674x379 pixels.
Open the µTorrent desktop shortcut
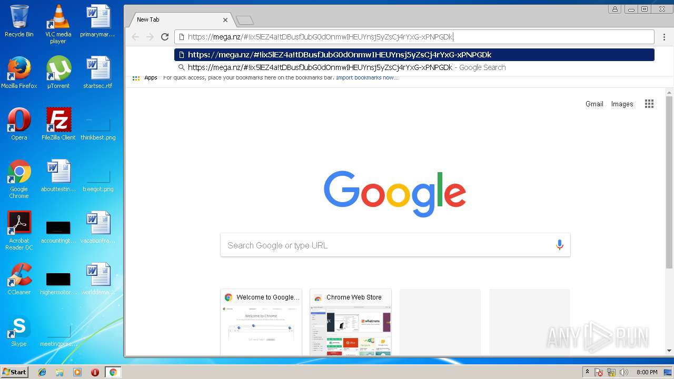point(58,73)
